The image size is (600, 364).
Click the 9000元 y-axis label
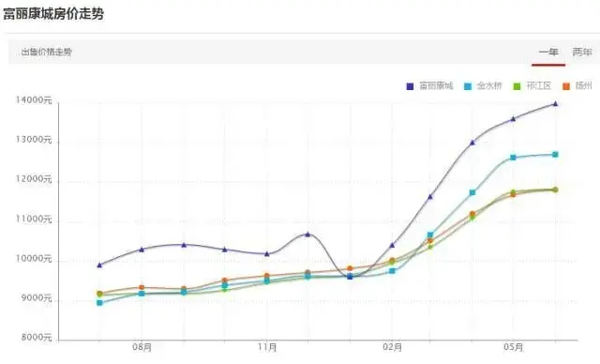click(x=36, y=297)
